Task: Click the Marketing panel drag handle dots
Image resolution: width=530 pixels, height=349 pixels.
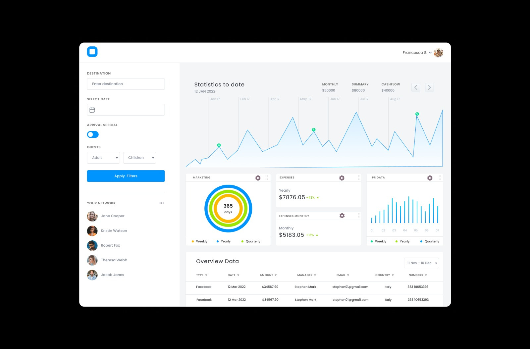Action: point(267,177)
